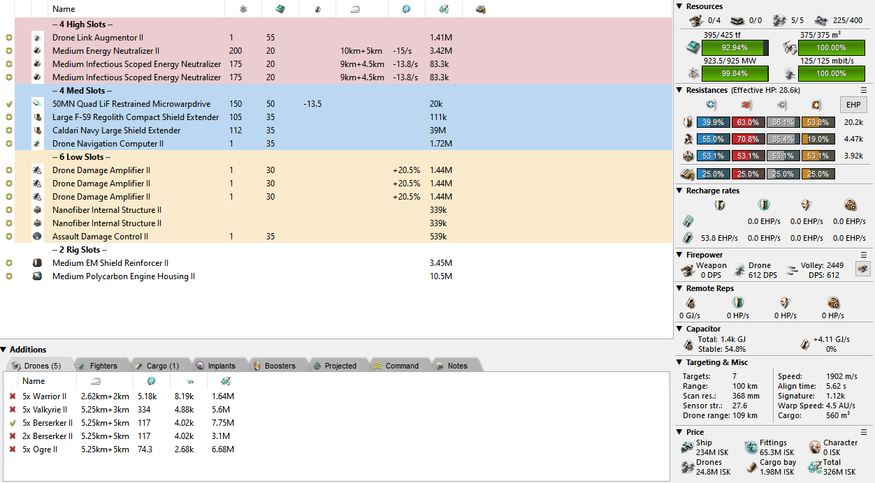Toggle state of 50MN Quad LiF Restrained Microwarpdrive

[x=9, y=104]
